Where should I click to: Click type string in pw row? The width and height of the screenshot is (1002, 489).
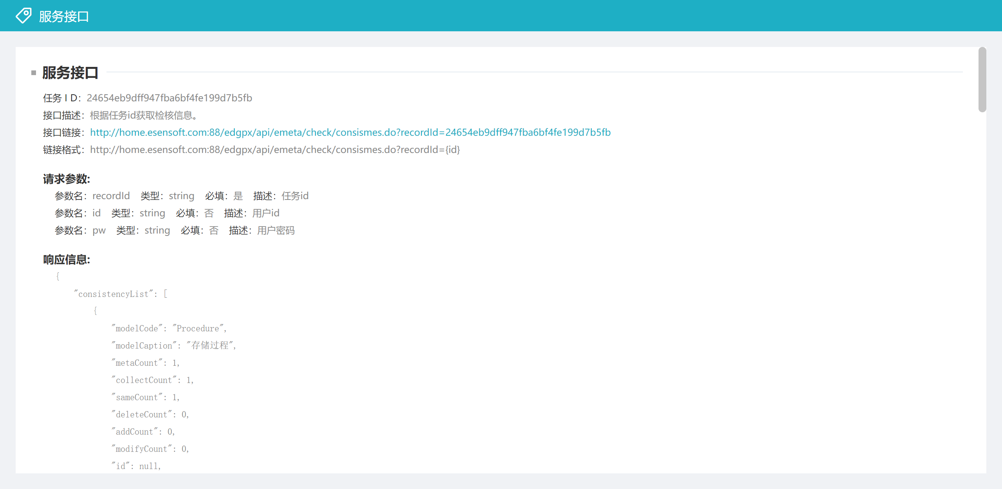(157, 230)
